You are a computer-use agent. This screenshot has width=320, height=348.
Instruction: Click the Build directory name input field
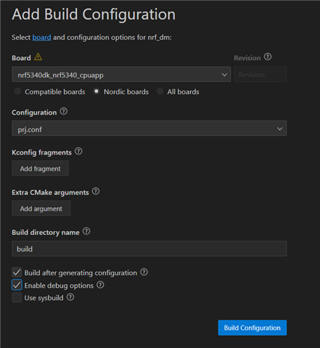pos(149,249)
